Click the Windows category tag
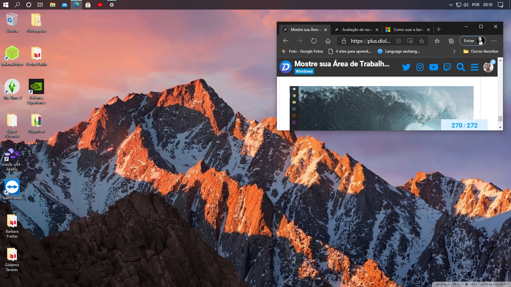This screenshot has height=287, width=511. [304, 71]
